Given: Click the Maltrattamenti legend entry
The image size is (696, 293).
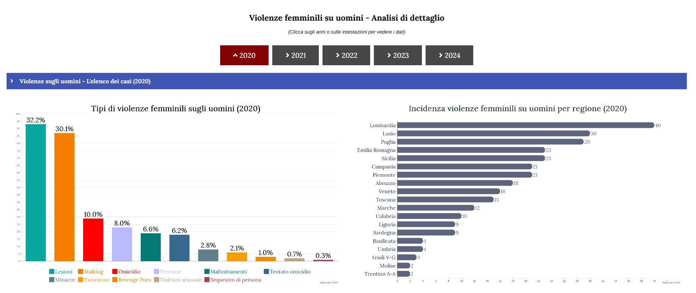Looking at the screenshot, I should 226,272.
